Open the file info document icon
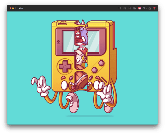The height and width of the screenshot is (134, 165). click(x=135, y=8)
